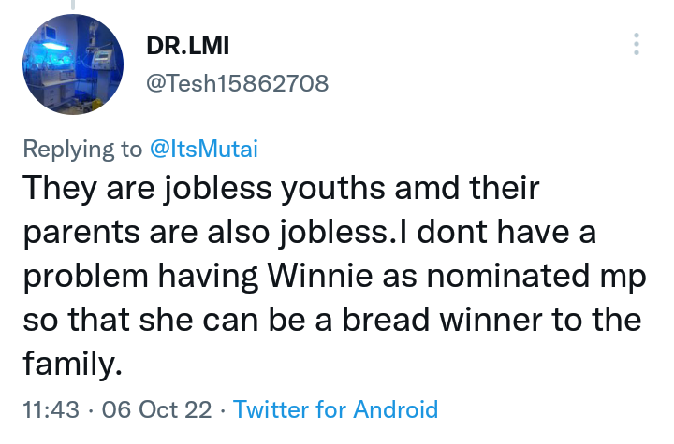Select 'They are jobless youths' opening line
The image size is (674, 444).
pos(204,188)
